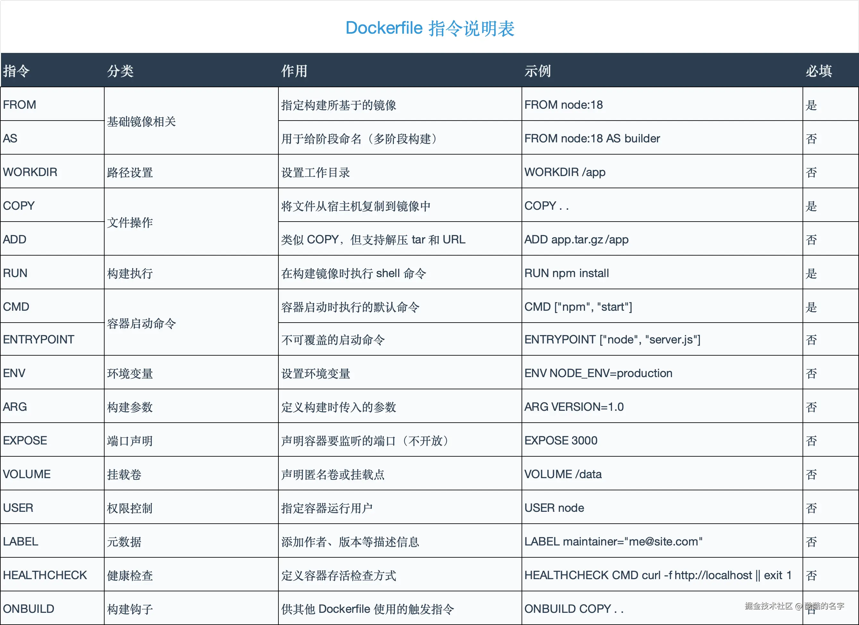859x625 pixels.
Task: Click the 声明匿名卷或挂载点 description cell
Action: [x=333, y=475]
